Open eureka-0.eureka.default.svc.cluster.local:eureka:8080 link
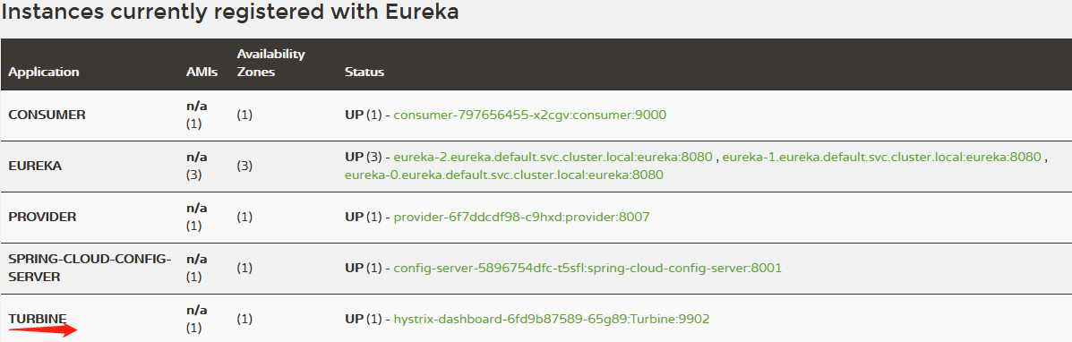This screenshot has height=342, width=1072. (x=504, y=175)
